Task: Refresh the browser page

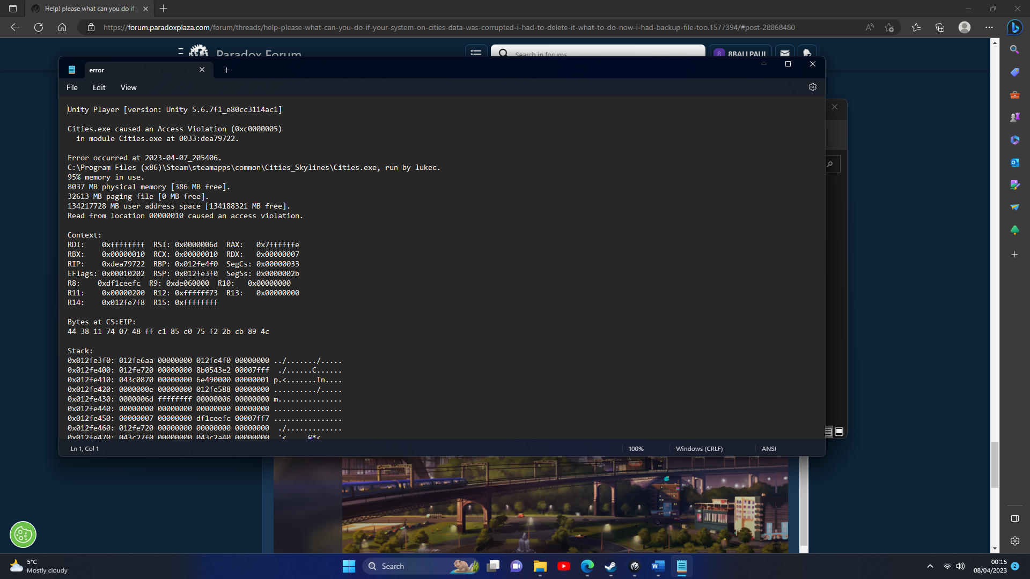Action: tap(39, 27)
